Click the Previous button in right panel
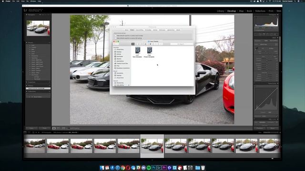Viewport: 305px width, 171px height. click(260, 128)
